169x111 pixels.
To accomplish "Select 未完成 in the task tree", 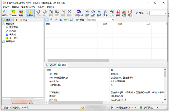I will (x=12, y=34).
